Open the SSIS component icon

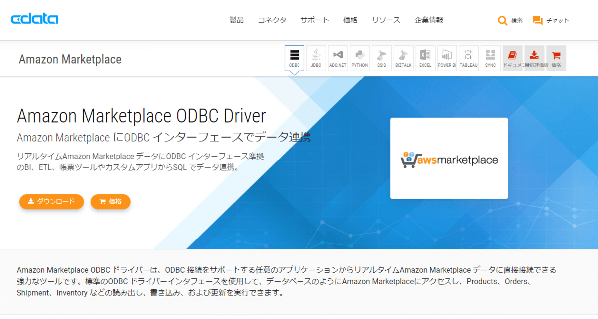pyautogui.click(x=381, y=58)
